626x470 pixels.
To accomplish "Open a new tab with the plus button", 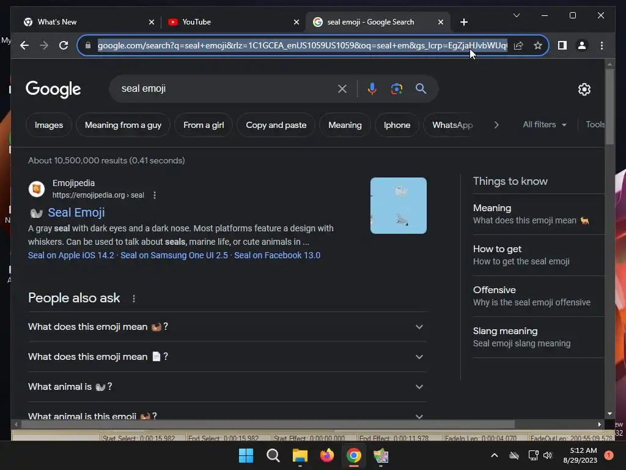I will pyautogui.click(x=463, y=22).
